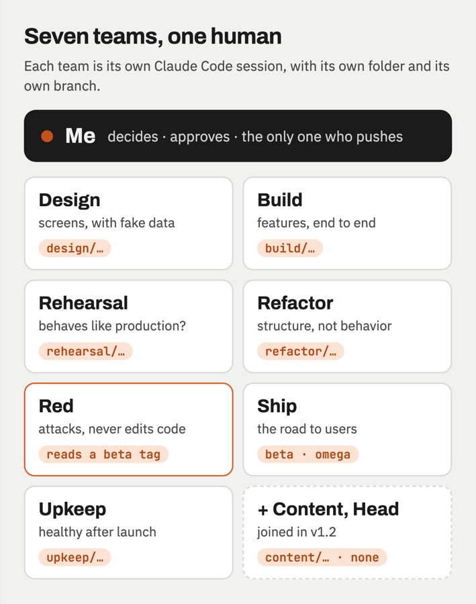Click the refactor/… branch tag
476x604 pixels.
point(301,351)
